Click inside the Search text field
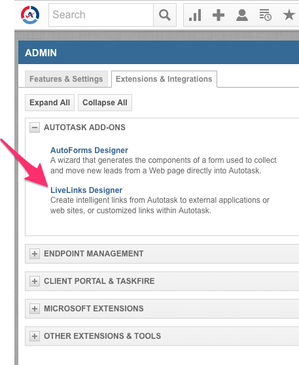Image resolution: width=299 pixels, height=365 pixels. tap(101, 15)
